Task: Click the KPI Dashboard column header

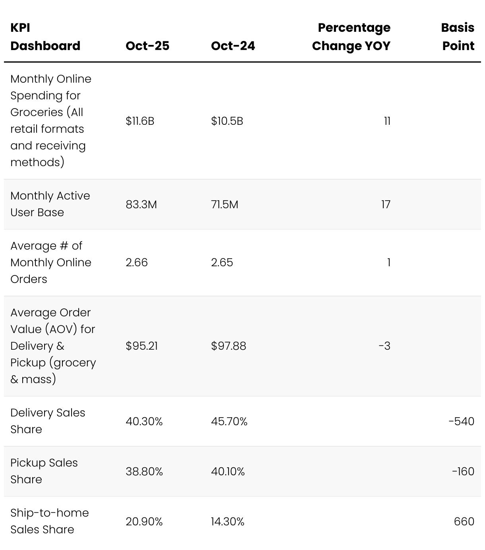Action: tap(45, 37)
